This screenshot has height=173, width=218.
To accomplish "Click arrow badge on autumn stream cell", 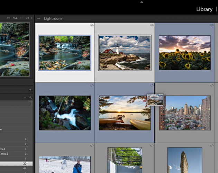I will (x=92, y=25).
